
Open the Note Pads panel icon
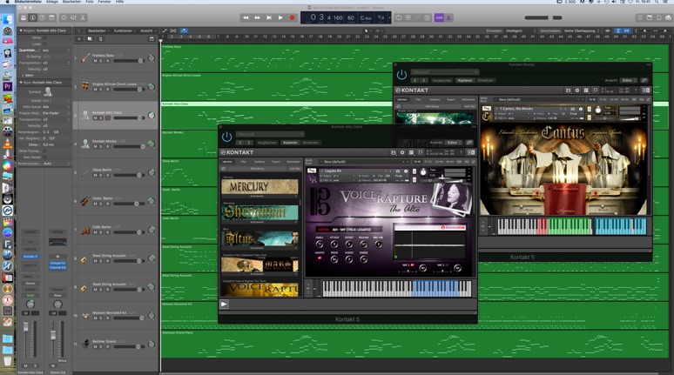(649, 17)
